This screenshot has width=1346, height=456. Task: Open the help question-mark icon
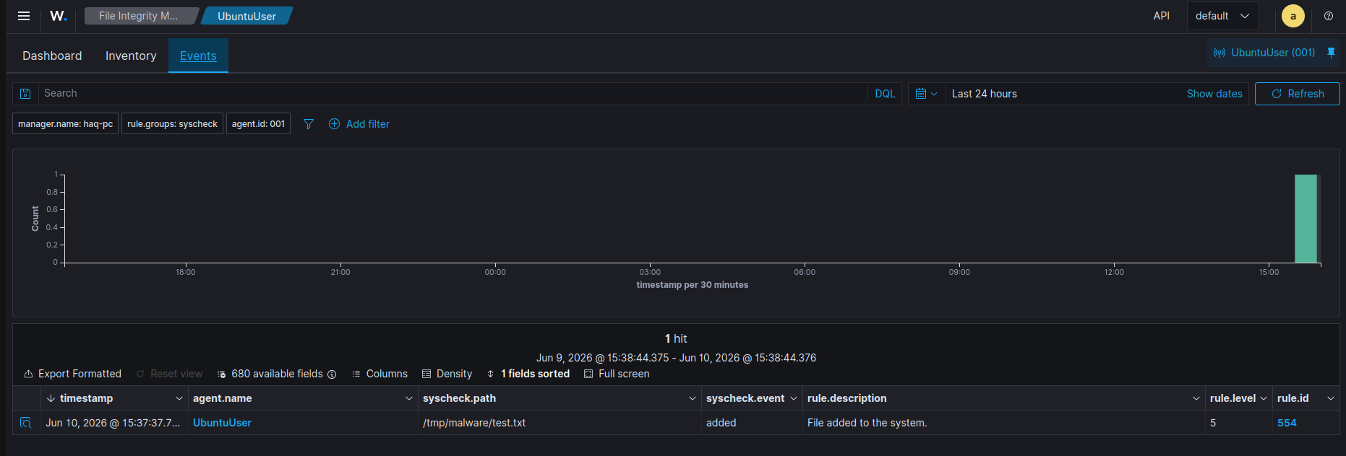click(1329, 16)
